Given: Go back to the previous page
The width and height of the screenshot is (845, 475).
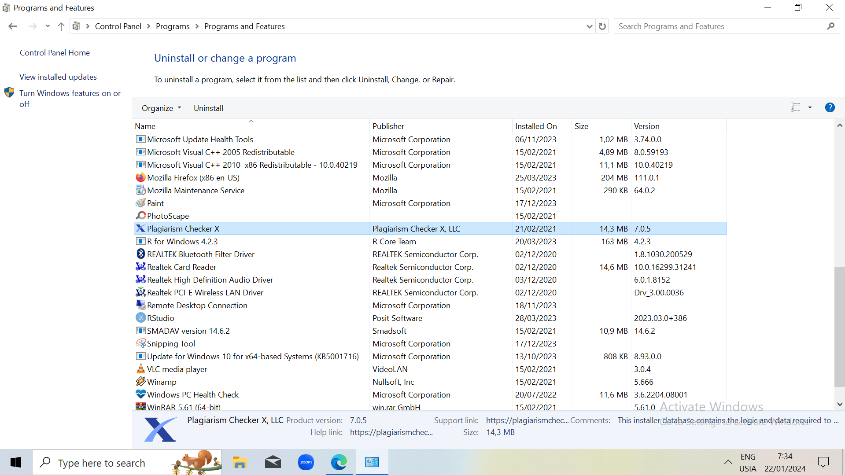Looking at the screenshot, I should [13, 26].
